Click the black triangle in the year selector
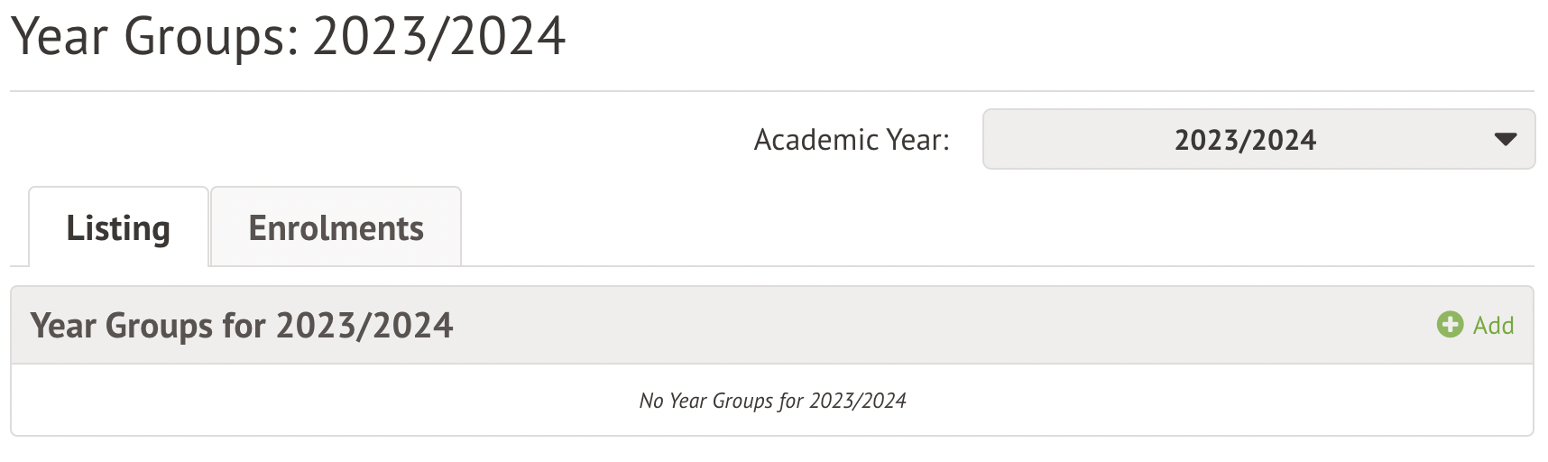This screenshot has width=1548, height=462. click(1505, 140)
